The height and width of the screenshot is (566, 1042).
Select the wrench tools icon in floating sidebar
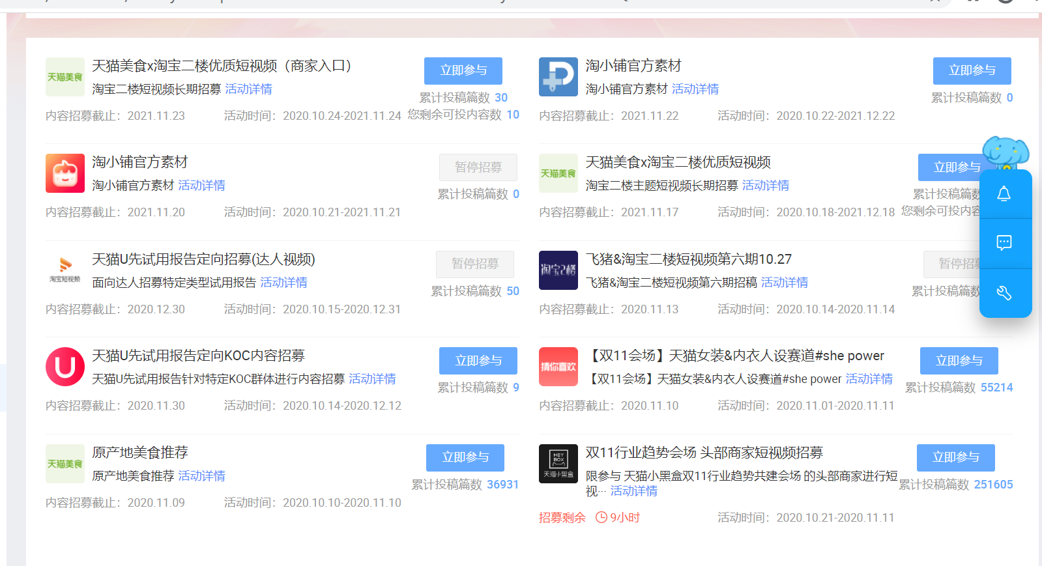1004,293
